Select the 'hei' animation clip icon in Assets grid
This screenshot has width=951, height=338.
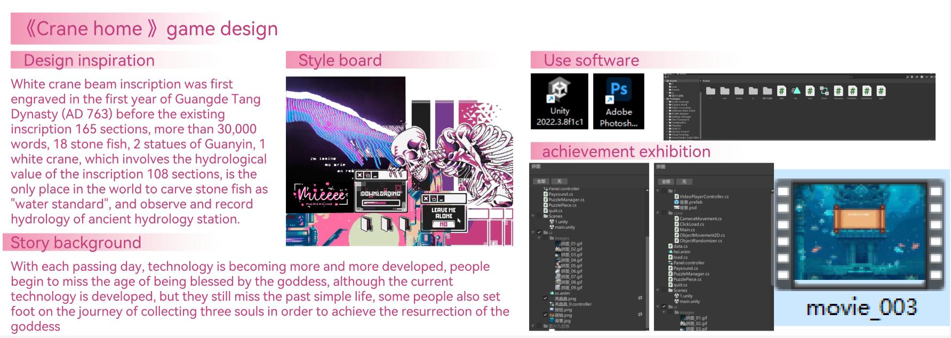tap(796, 91)
